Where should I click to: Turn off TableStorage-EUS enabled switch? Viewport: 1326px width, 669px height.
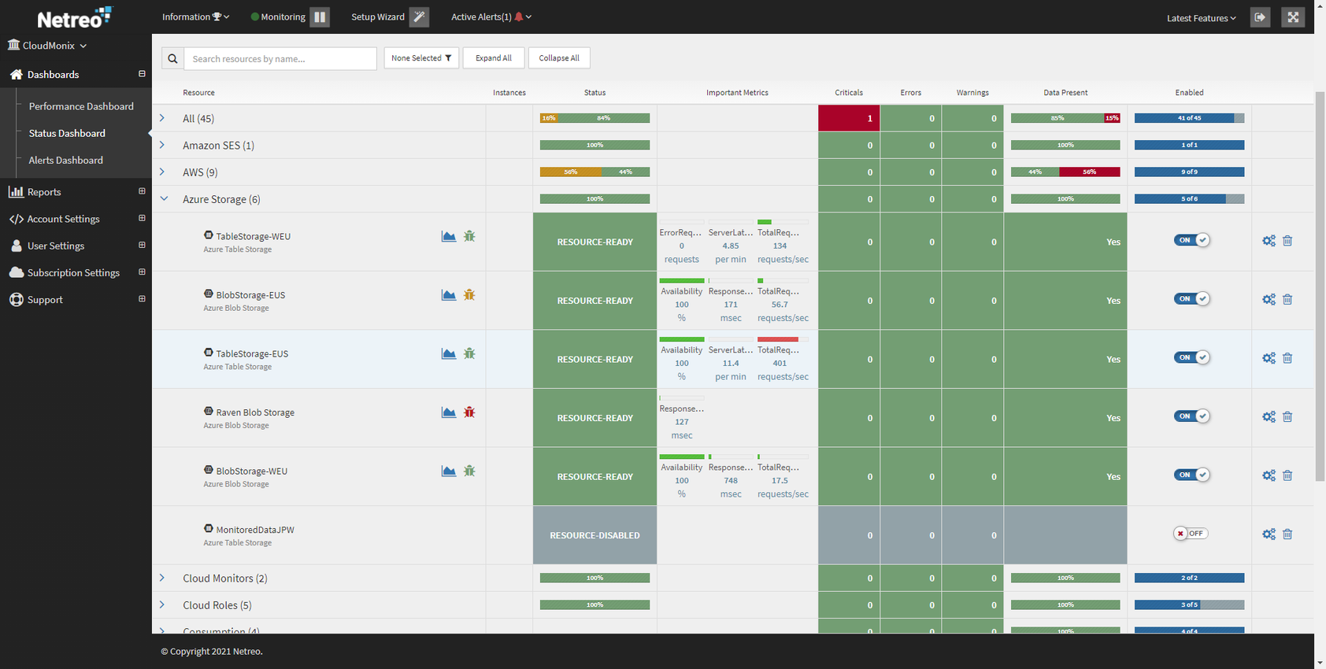[1191, 357]
